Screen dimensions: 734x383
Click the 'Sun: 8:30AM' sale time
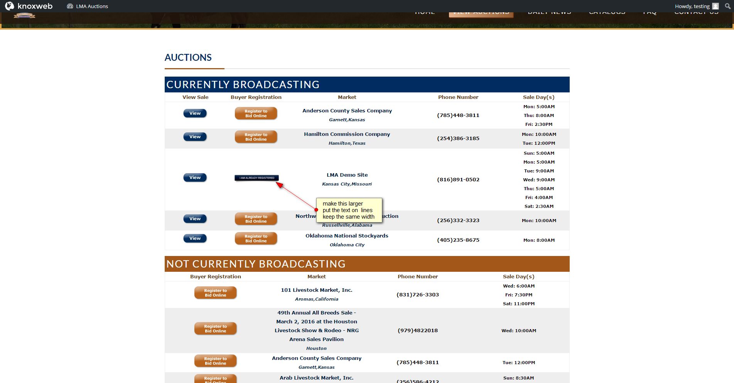pos(519,378)
